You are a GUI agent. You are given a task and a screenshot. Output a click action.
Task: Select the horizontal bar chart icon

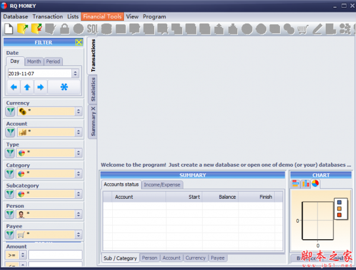[295, 183]
